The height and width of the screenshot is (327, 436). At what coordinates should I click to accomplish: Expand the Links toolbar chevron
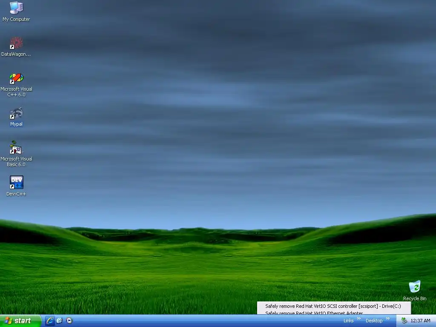359,318
